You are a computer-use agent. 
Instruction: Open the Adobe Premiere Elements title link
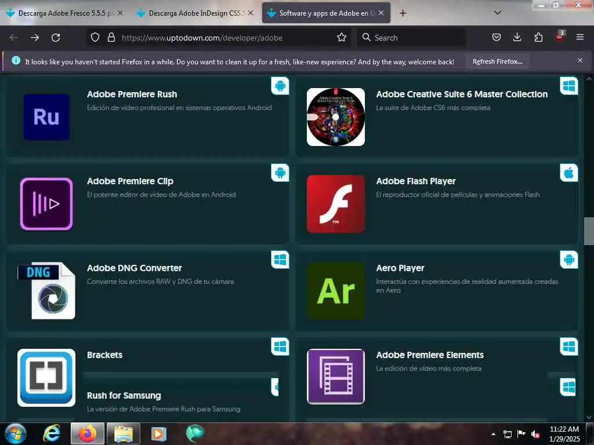(430, 355)
